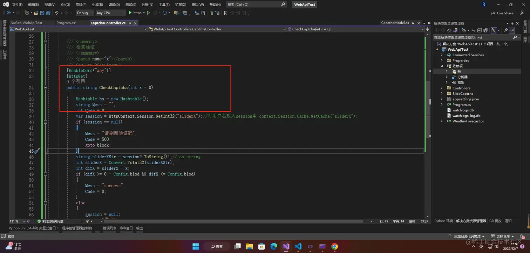The width and height of the screenshot is (530, 253).
Task: Select appsettings.json in Solution Explorer
Action: point(465,99)
